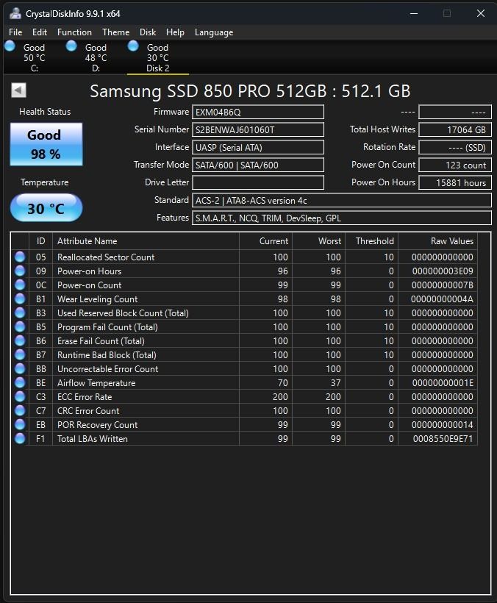Switch to the D: disk tab
This screenshot has width=497, height=603.
point(96,57)
